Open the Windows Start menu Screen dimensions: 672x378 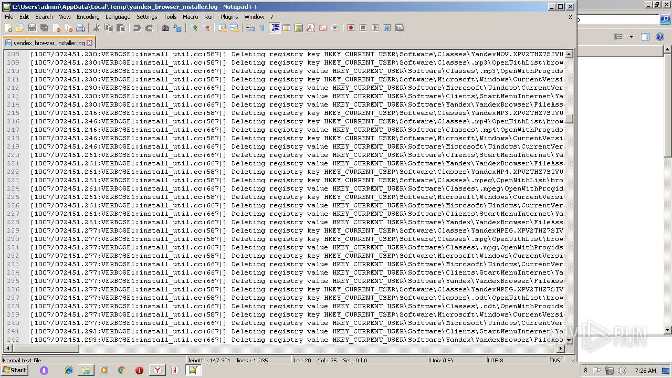[x=14, y=370]
